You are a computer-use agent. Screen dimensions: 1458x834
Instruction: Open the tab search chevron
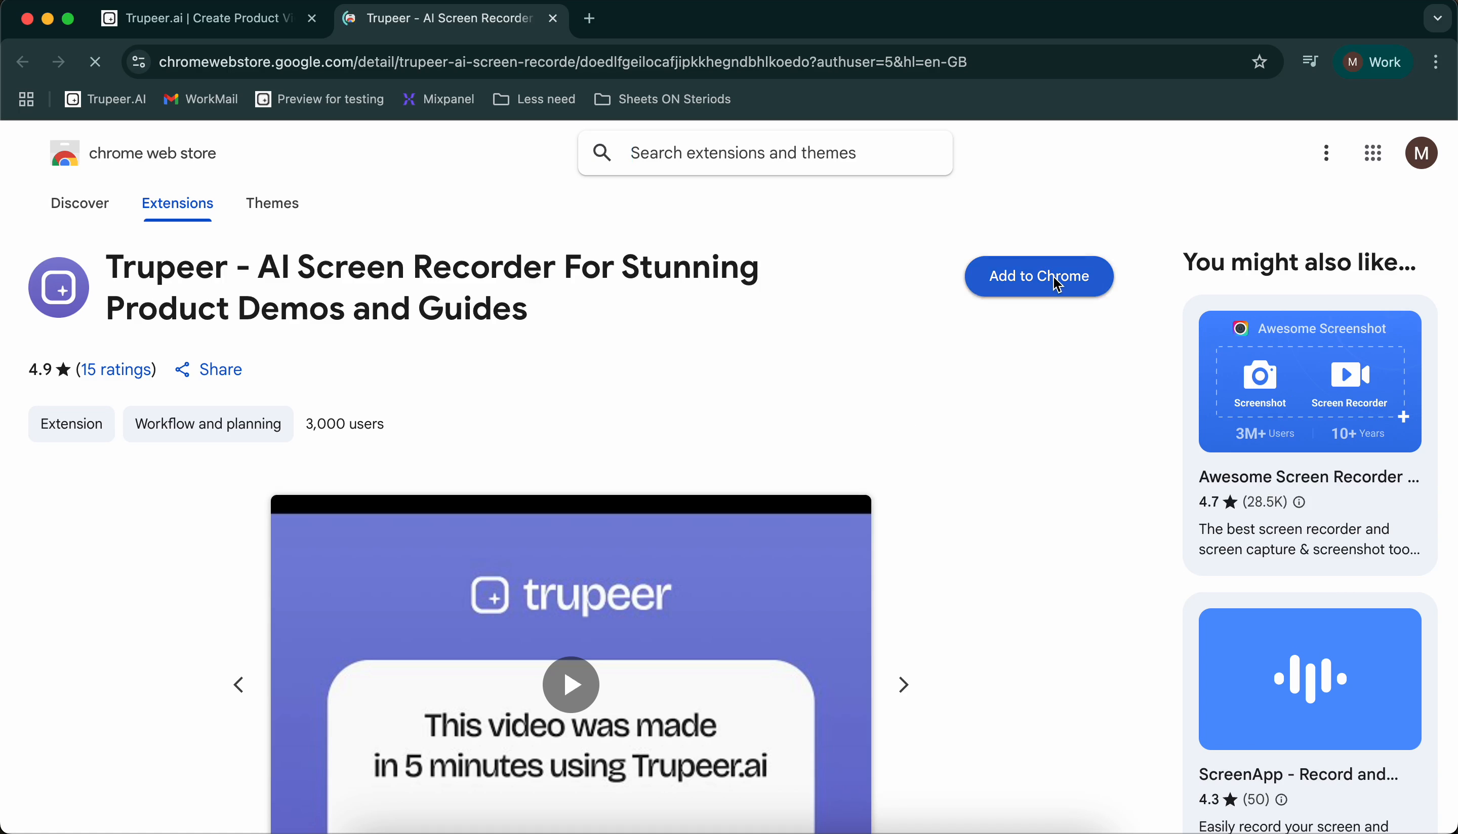1436,18
